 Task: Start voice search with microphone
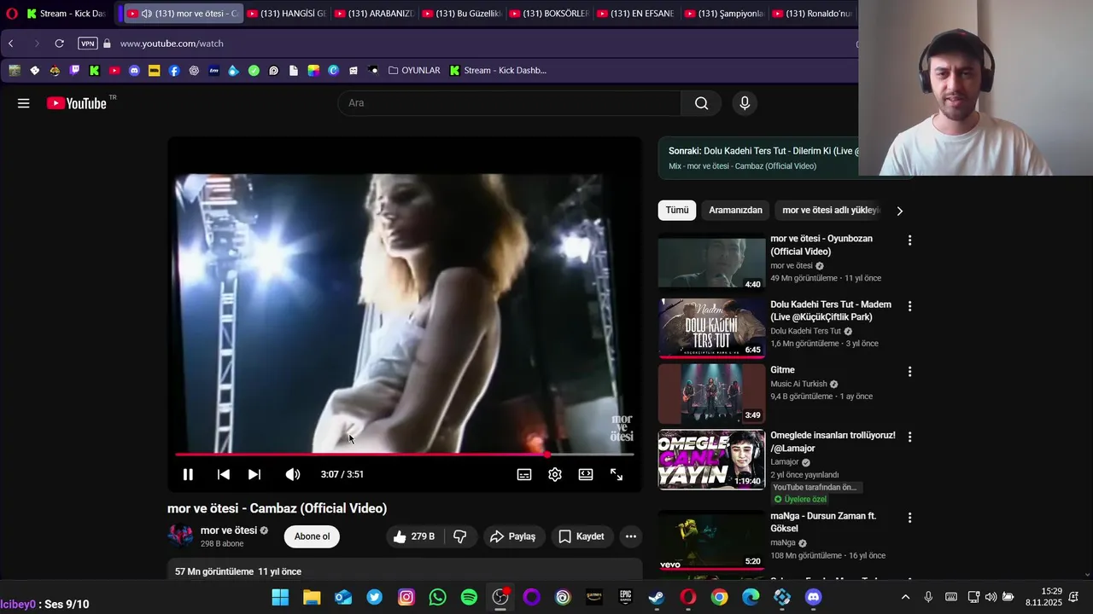(745, 103)
